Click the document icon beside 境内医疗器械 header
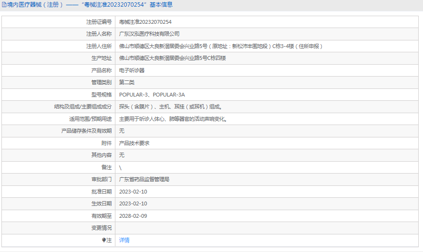This screenshot has height=252, width=423. point(4,5)
